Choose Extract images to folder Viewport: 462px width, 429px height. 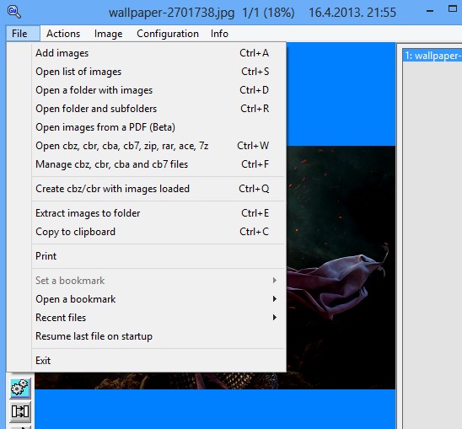click(x=158, y=213)
